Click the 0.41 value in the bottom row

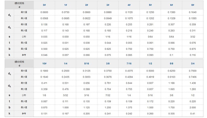point(193,113)
